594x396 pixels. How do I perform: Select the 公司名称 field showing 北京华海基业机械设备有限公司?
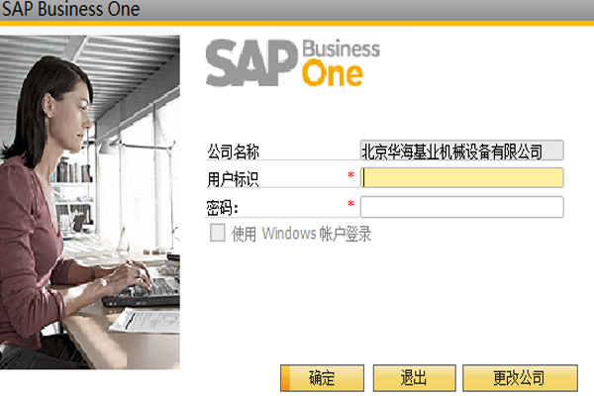[461, 150]
